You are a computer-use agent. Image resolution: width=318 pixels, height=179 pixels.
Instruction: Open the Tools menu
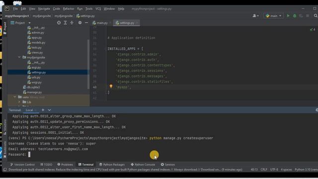click(x=89, y=9)
